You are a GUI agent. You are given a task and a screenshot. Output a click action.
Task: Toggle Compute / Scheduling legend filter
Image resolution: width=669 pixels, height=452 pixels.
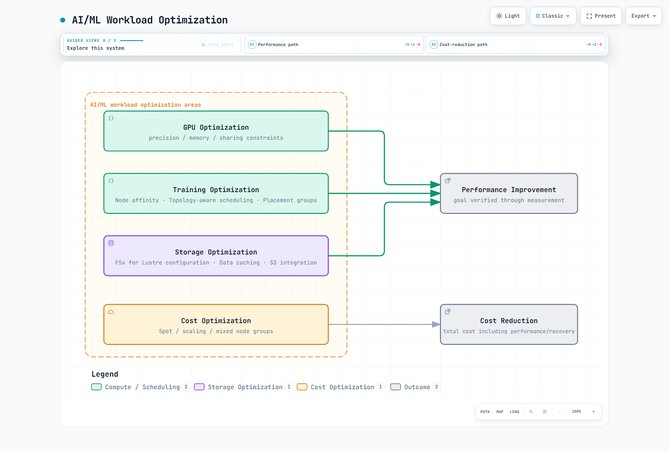(140, 387)
